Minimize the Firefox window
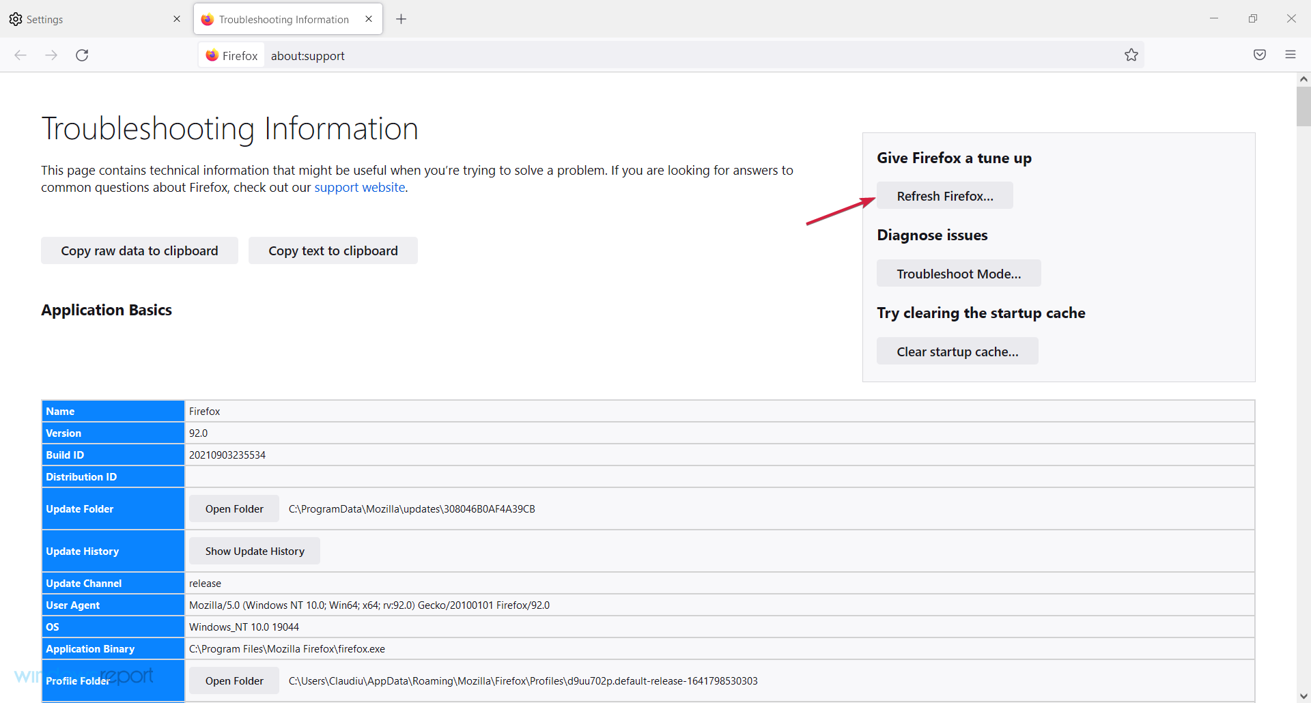 [x=1214, y=18]
